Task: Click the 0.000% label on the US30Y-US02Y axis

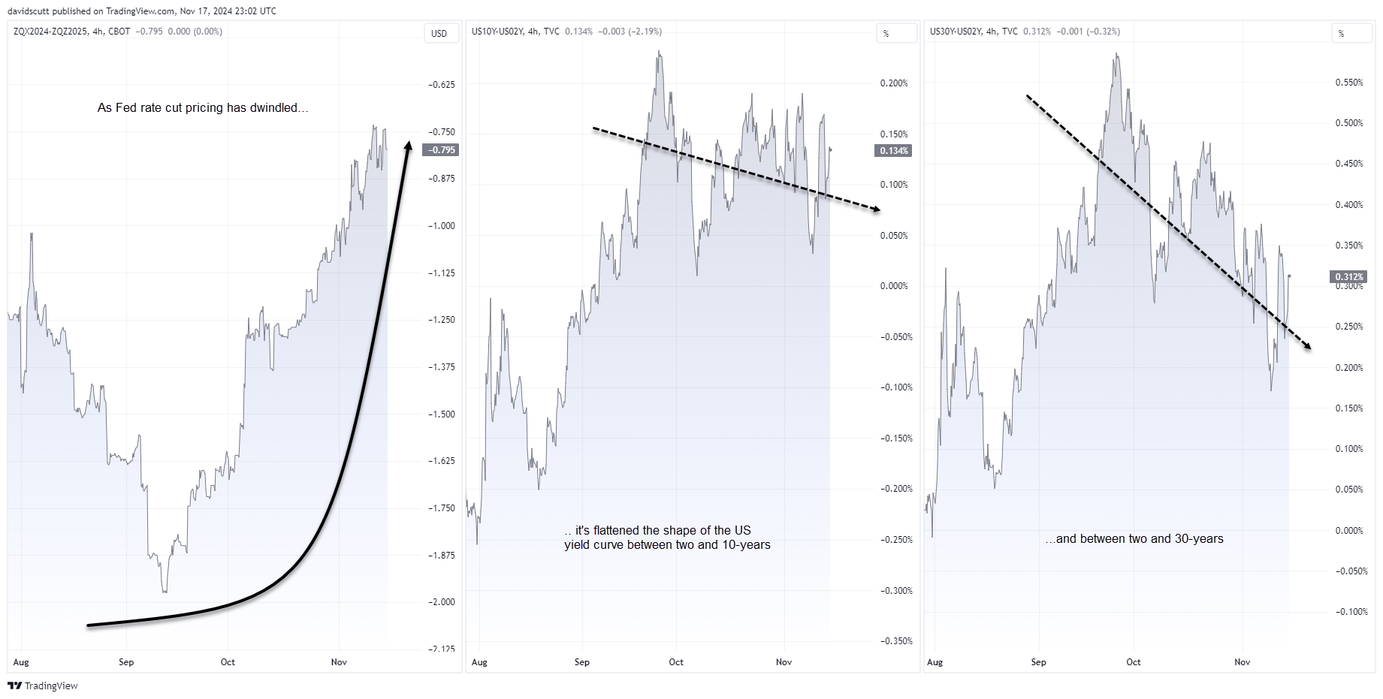Action: tap(1349, 531)
